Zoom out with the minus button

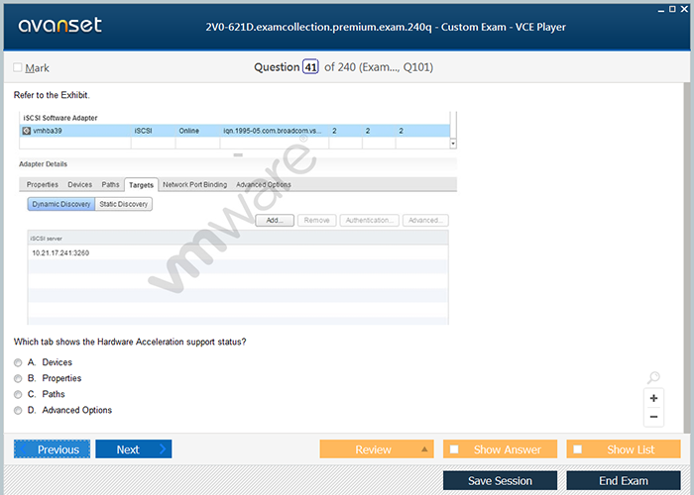[653, 417]
